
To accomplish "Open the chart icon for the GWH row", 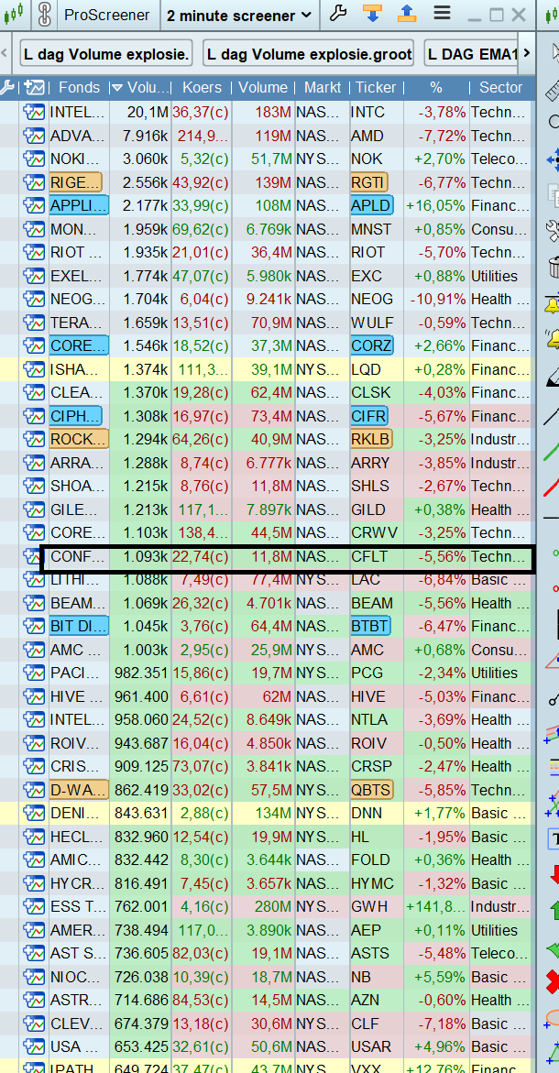I will click(34, 907).
